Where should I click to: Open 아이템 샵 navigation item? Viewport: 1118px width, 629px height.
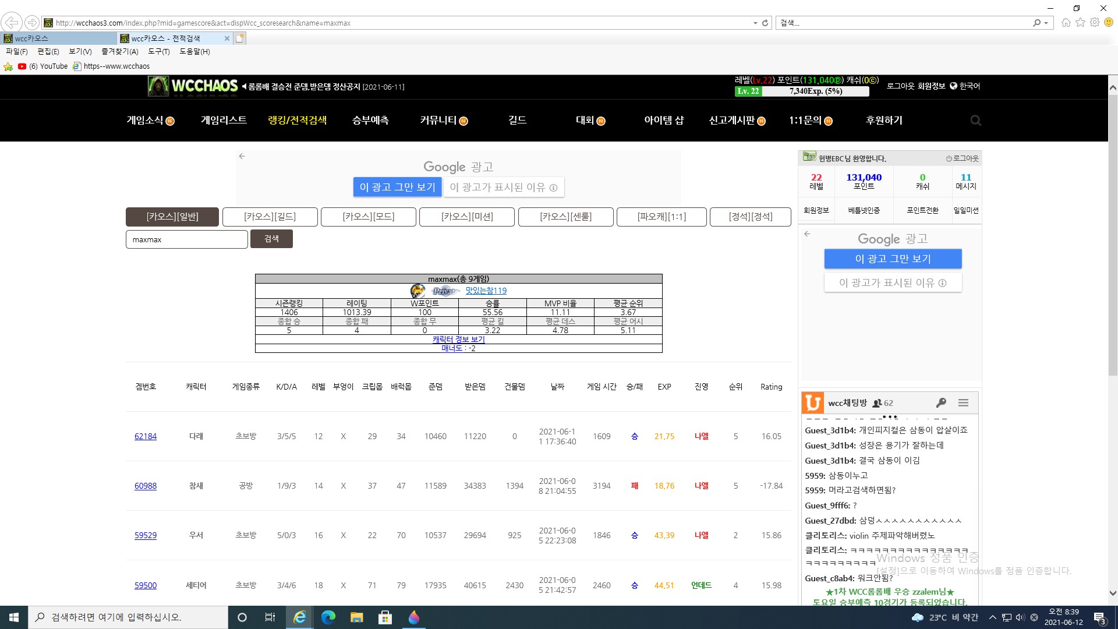664,120
